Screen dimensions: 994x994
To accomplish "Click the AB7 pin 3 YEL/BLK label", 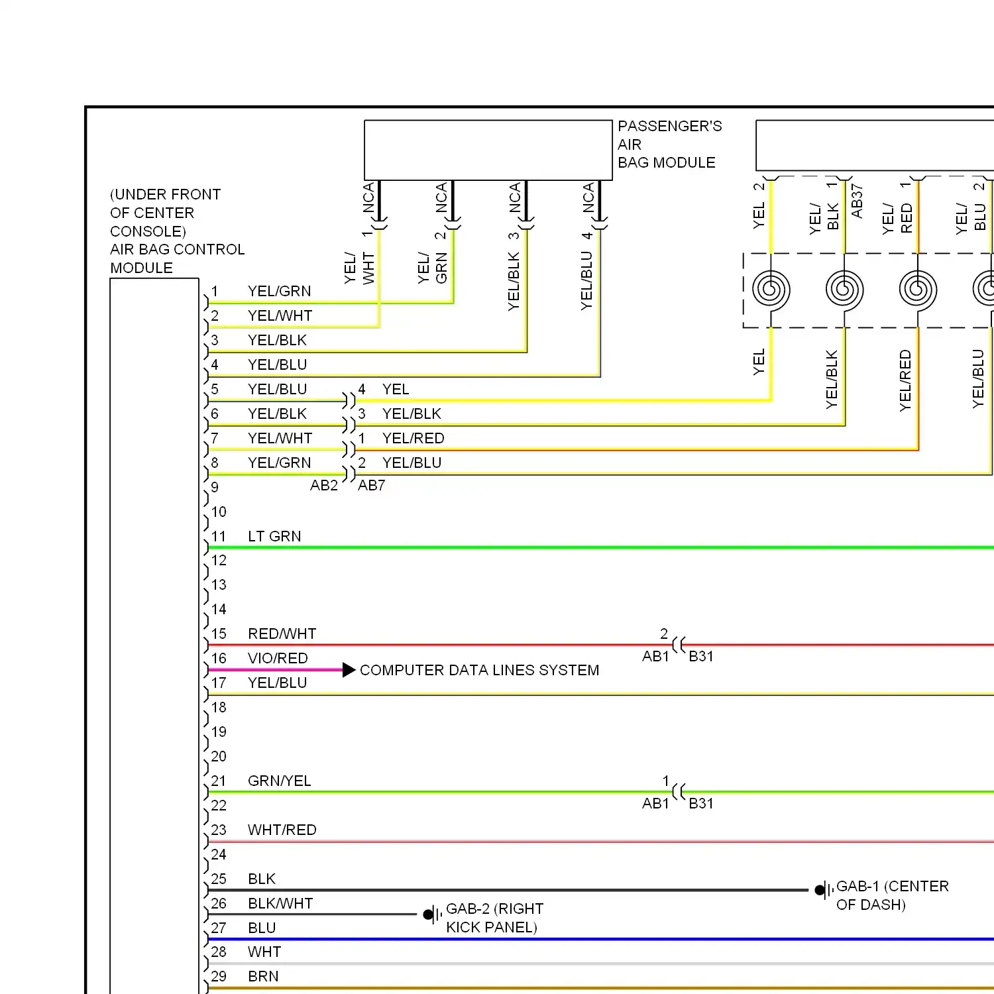I will click(x=412, y=414).
